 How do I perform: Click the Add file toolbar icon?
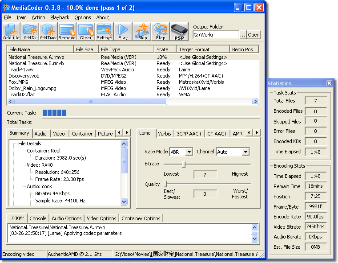[12, 32]
